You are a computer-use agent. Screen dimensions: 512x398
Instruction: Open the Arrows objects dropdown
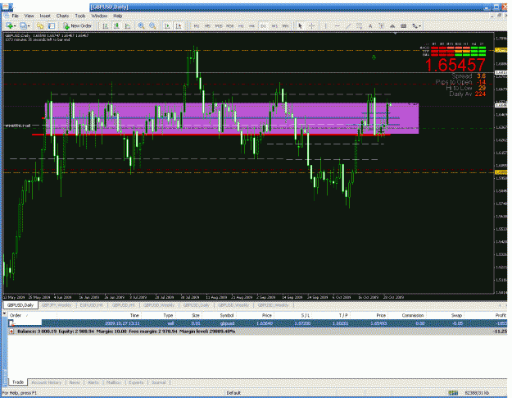coord(416,25)
